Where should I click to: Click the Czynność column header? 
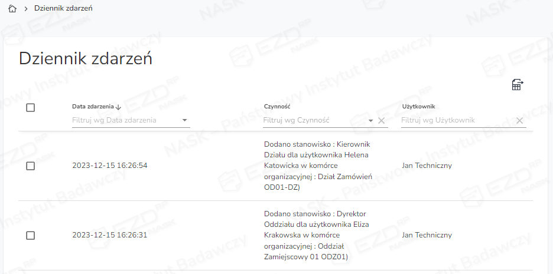[276, 107]
